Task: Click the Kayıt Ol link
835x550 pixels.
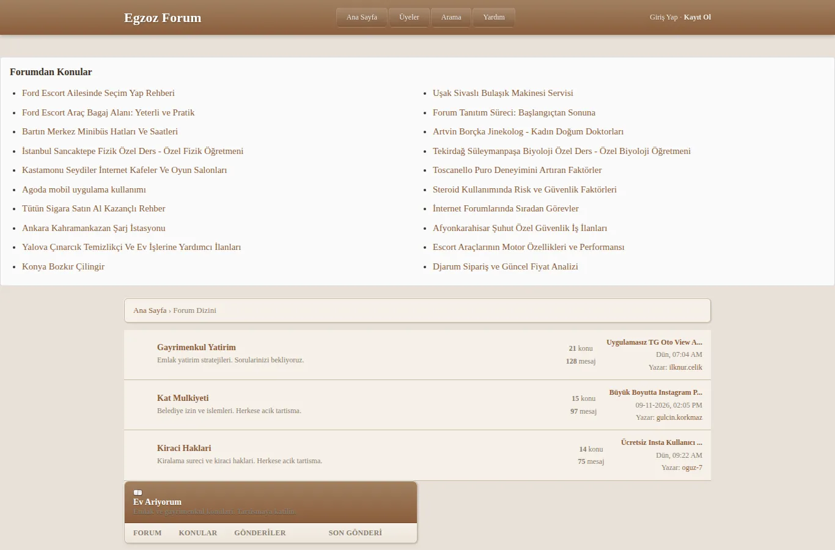Action: (x=697, y=17)
